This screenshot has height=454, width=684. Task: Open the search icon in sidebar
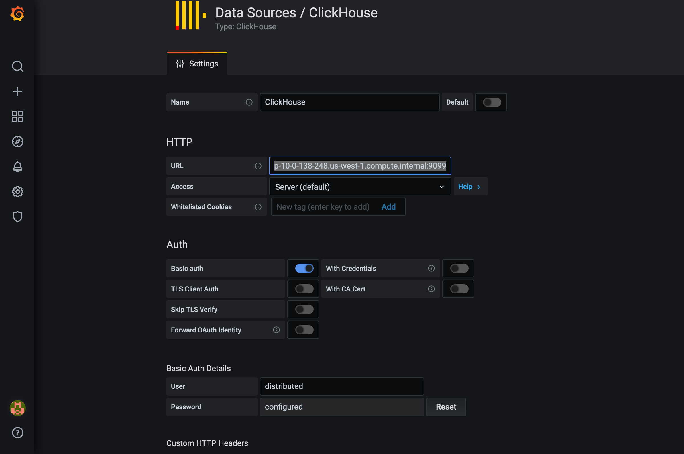click(x=17, y=66)
